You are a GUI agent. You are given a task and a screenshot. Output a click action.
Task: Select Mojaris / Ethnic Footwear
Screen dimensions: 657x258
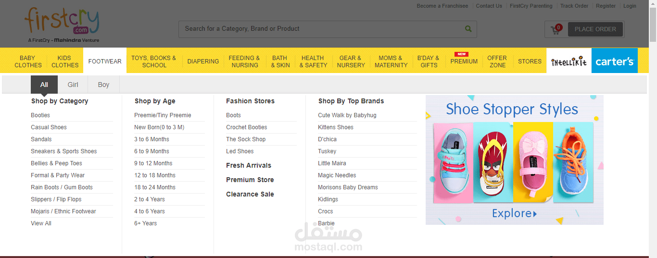tap(63, 211)
